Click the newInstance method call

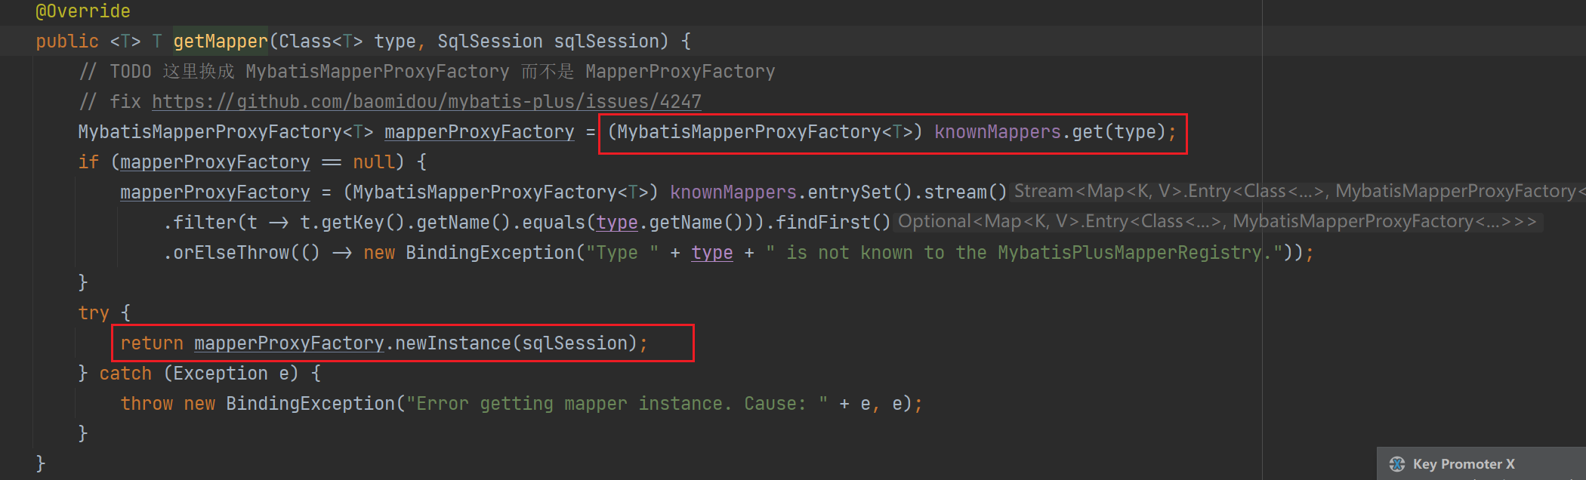(x=453, y=343)
